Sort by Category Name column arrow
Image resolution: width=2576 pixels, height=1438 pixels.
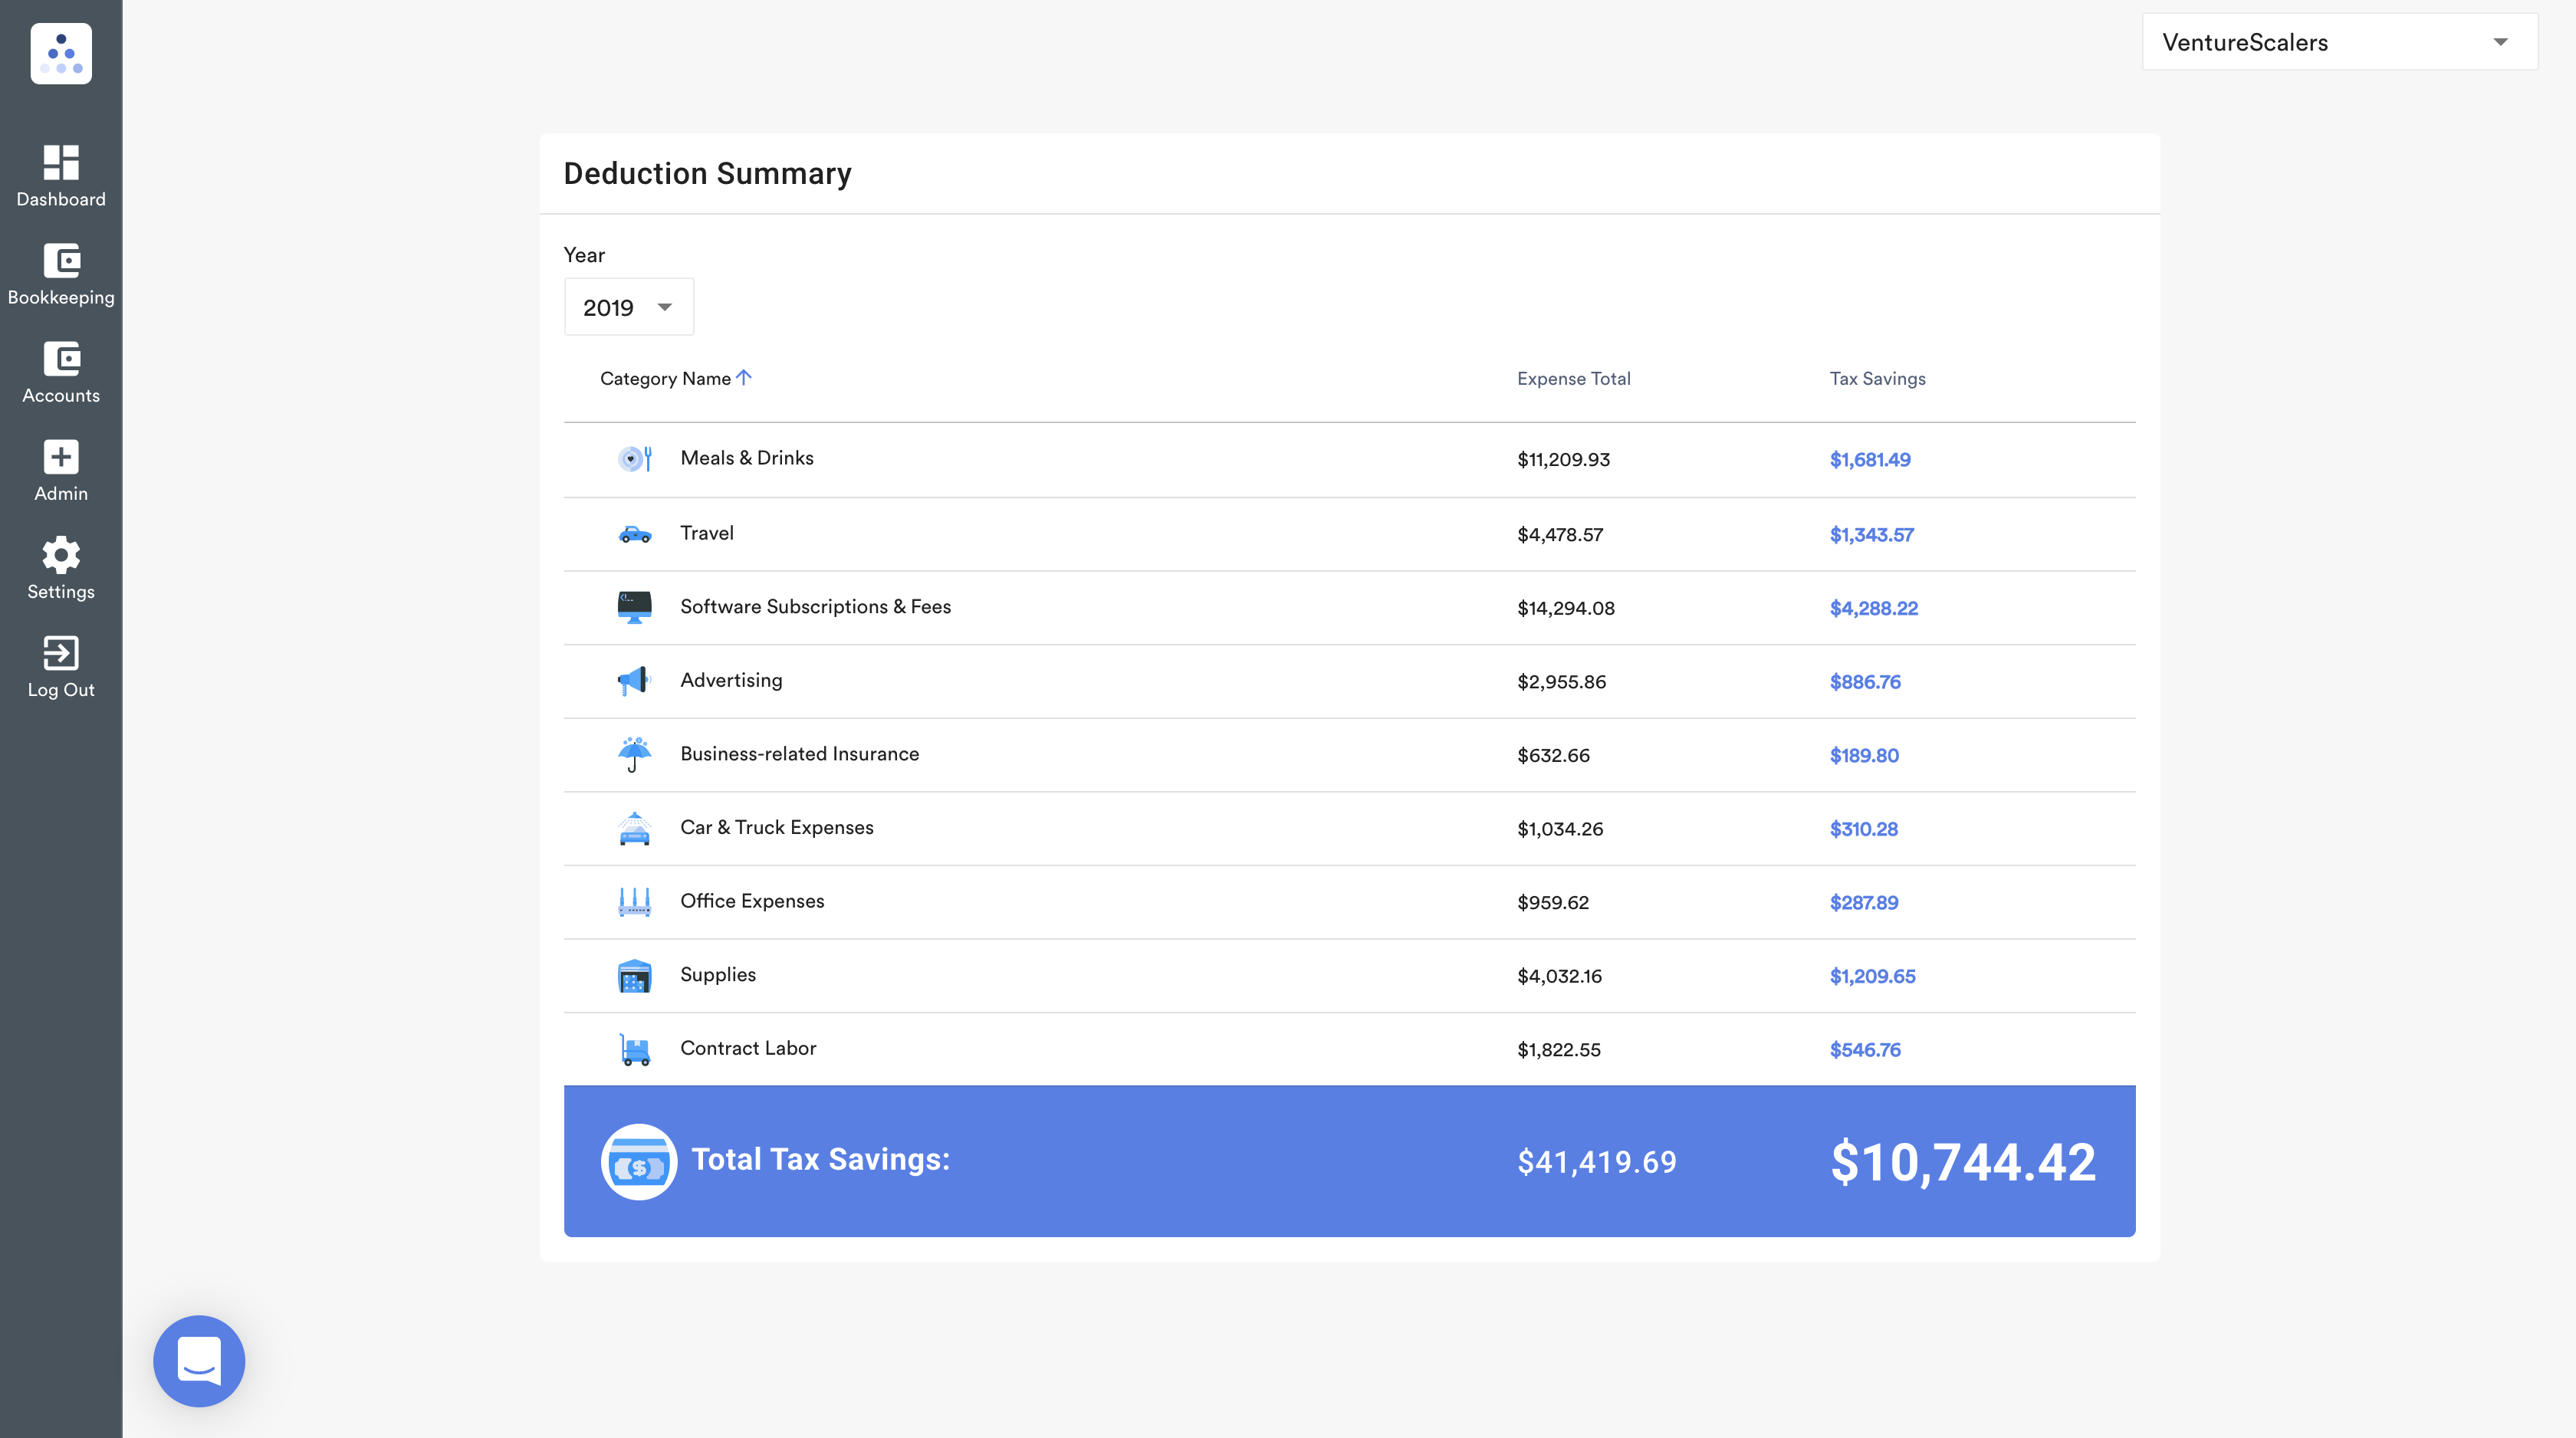point(744,378)
